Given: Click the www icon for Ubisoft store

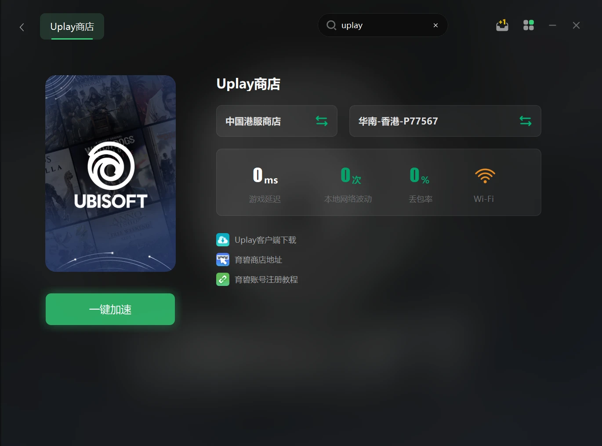Looking at the screenshot, I should click(x=223, y=260).
